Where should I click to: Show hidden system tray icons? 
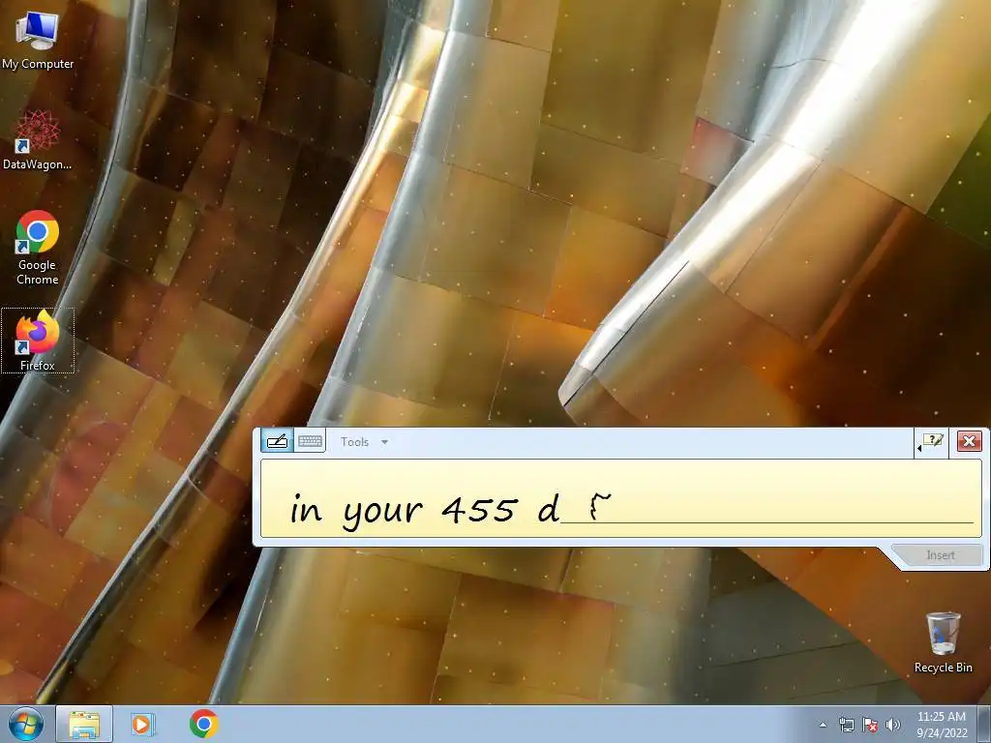tap(823, 725)
